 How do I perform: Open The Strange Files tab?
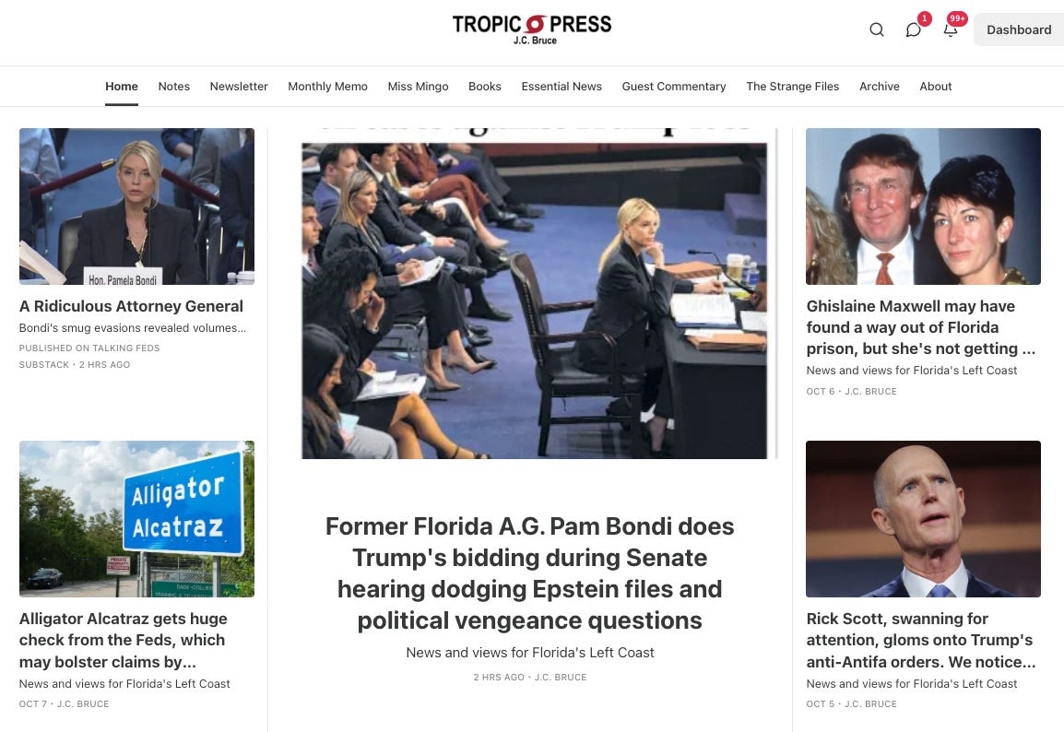(793, 86)
